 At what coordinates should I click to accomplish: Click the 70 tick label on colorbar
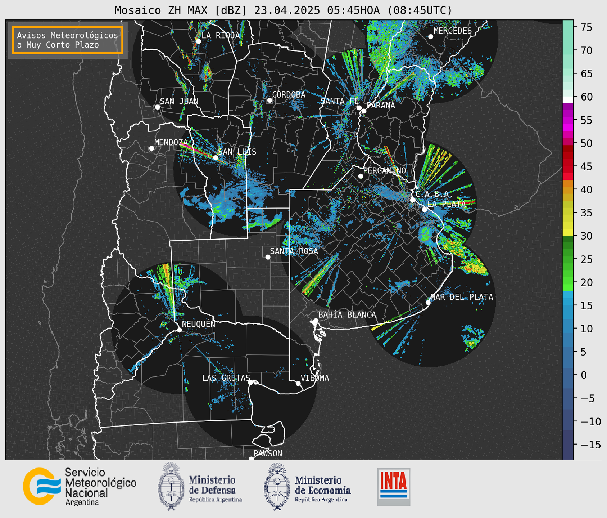(586, 51)
